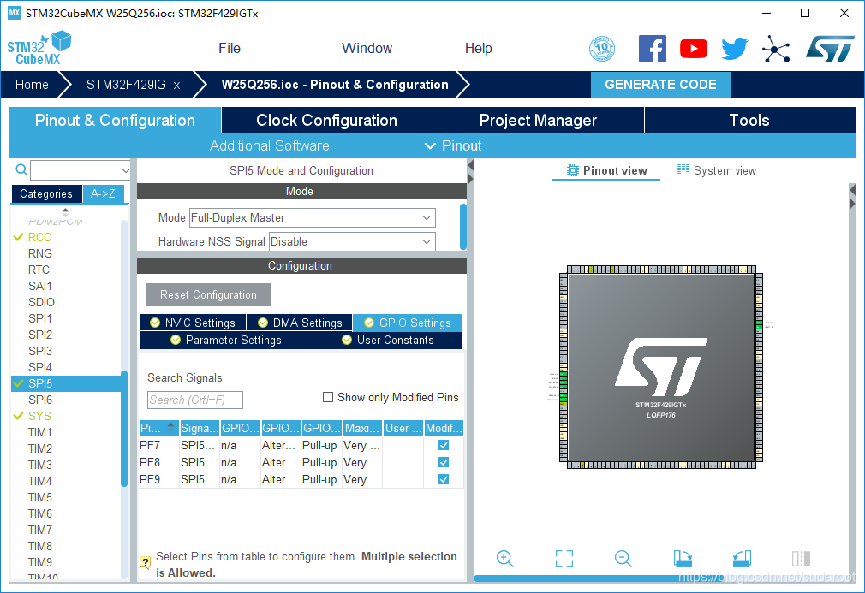Click the Reset Configuration button
865x593 pixels.
(208, 295)
